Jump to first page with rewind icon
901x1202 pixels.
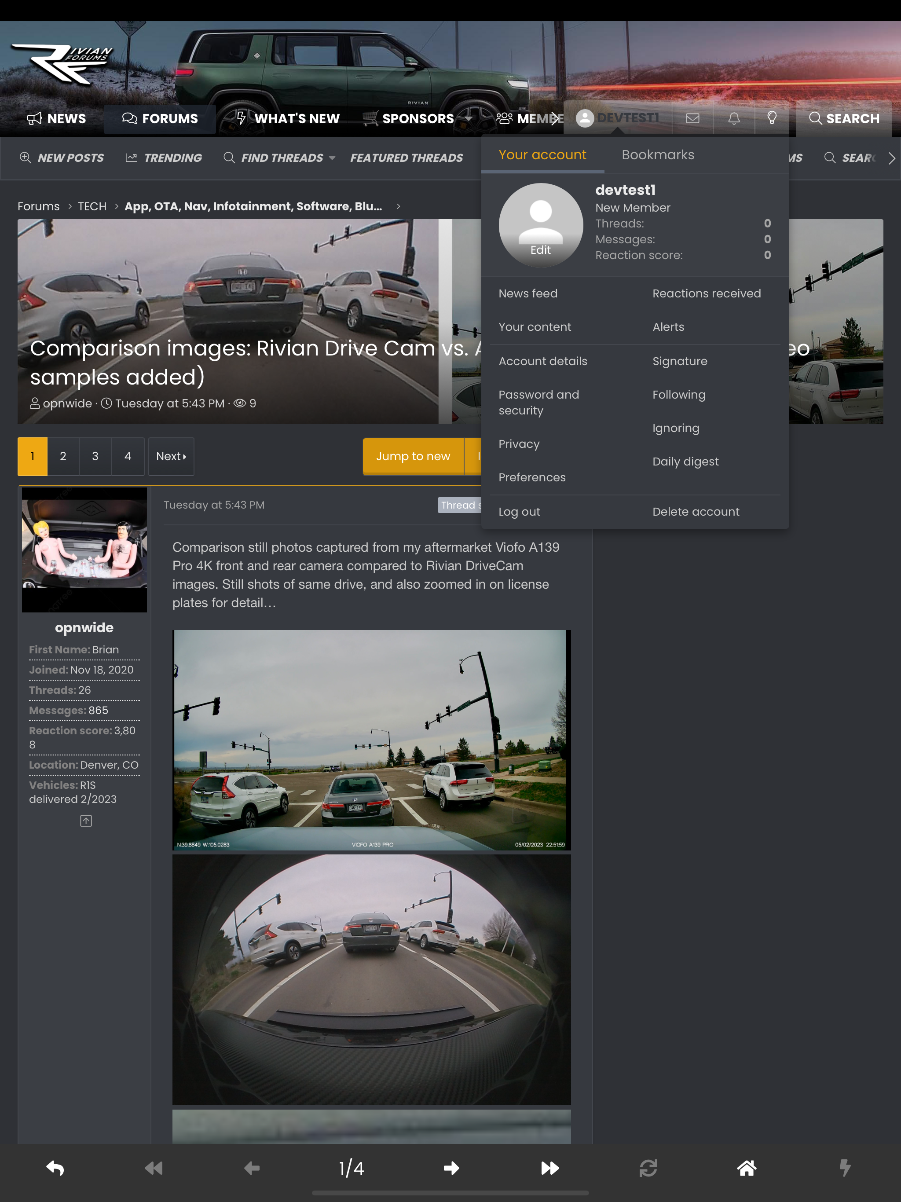click(154, 1168)
